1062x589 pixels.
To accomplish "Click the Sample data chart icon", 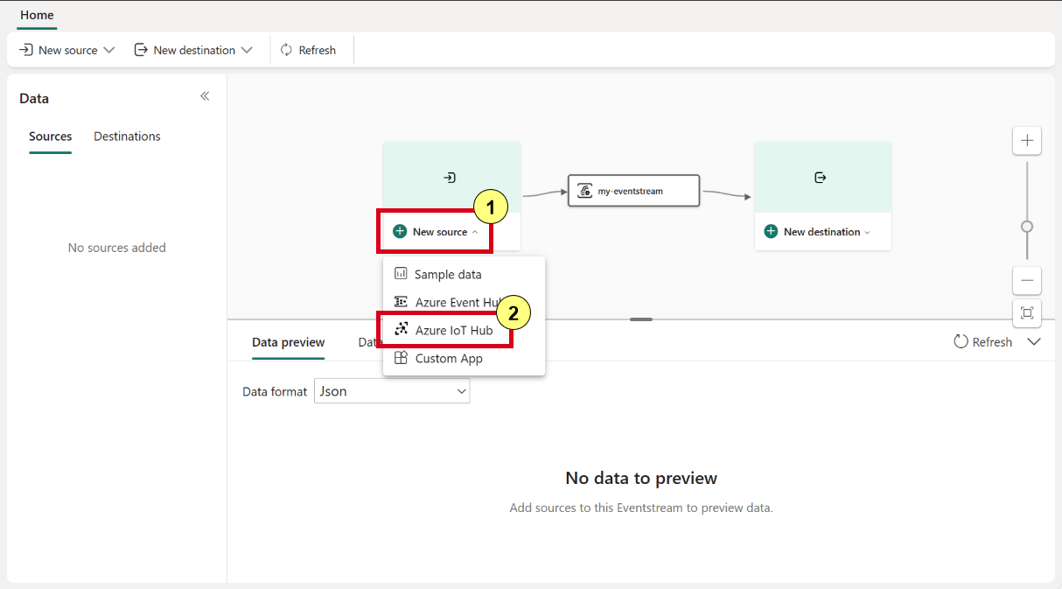I will tap(401, 274).
